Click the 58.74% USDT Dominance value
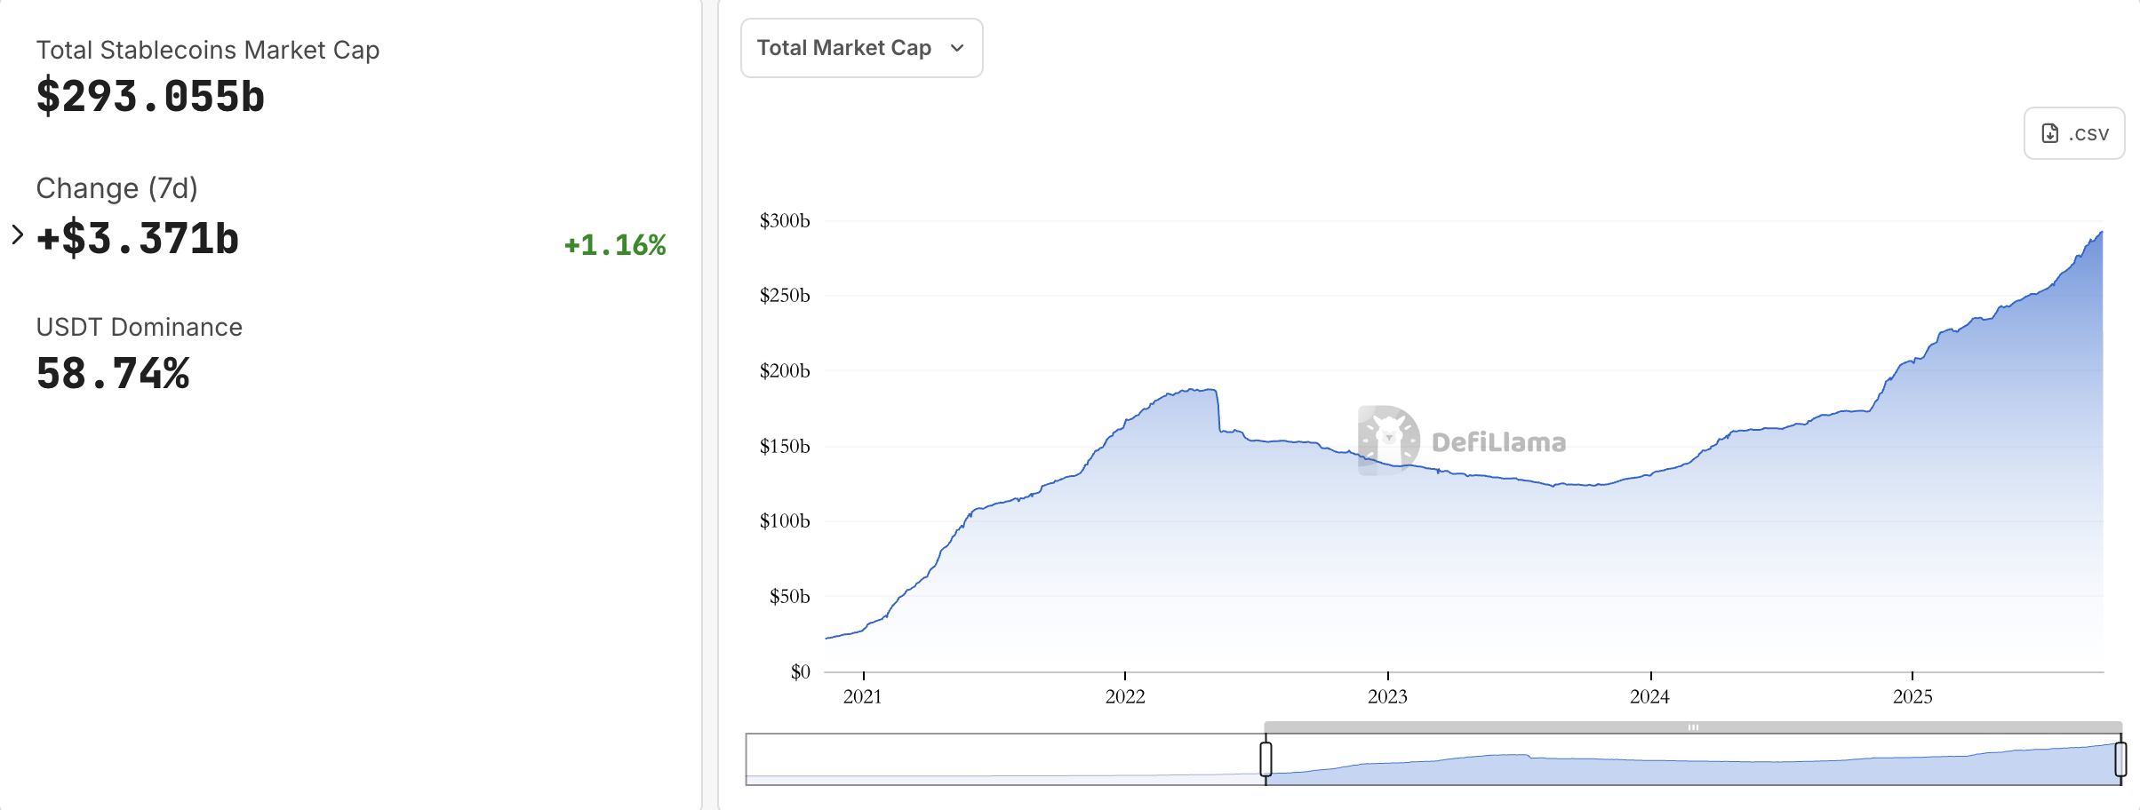This screenshot has width=2140, height=810. [x=113, y=373]
